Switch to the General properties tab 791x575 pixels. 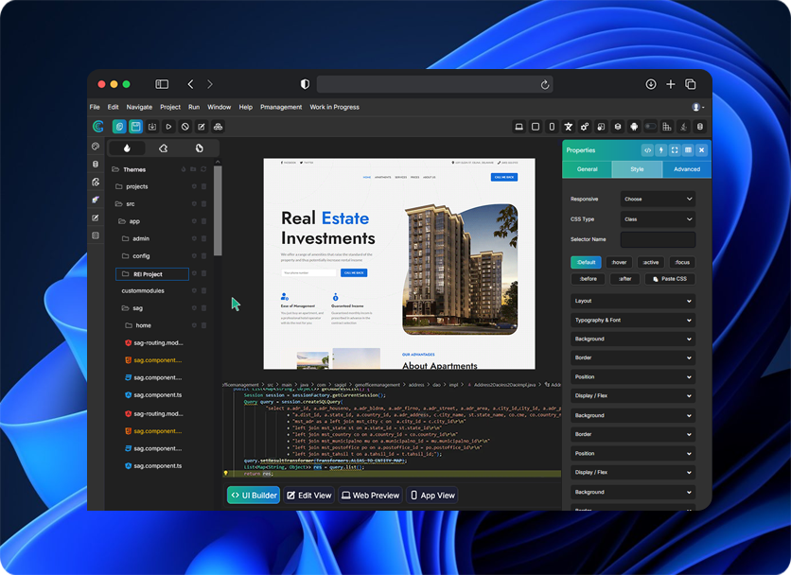[x=588, y=169]
